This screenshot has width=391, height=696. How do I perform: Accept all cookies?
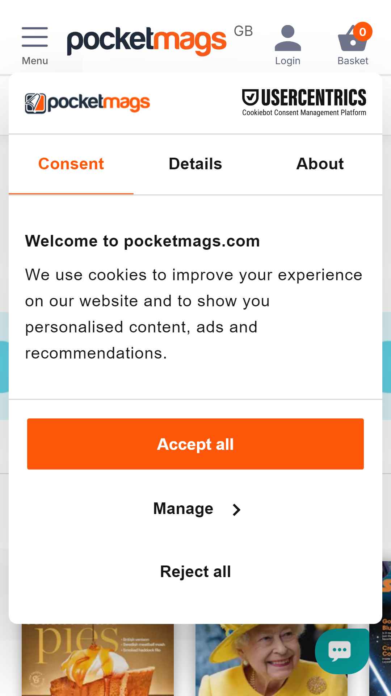coord(195,444)
